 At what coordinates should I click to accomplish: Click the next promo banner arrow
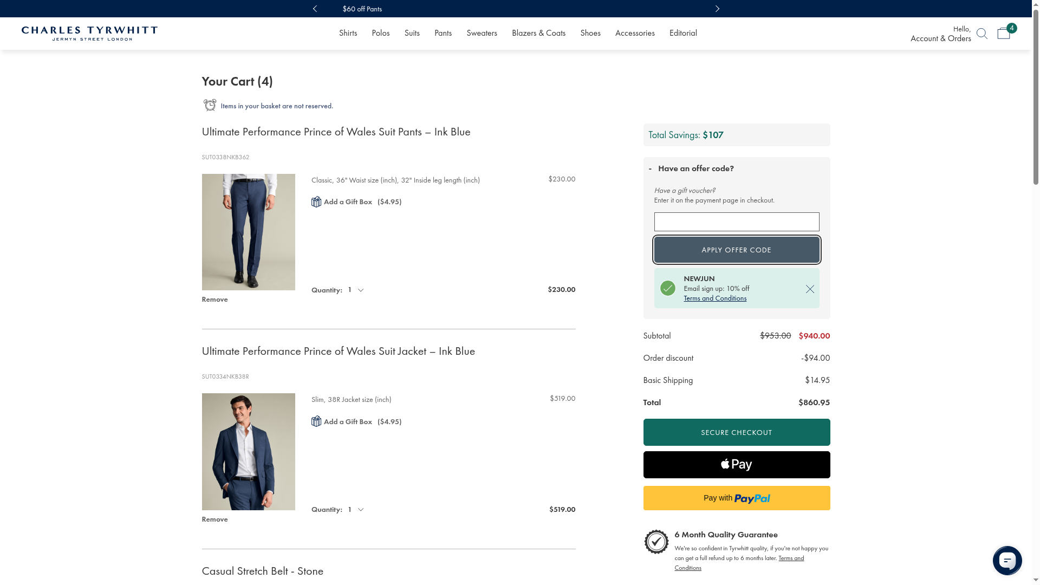pyautogui.click(x=717, y=9)
